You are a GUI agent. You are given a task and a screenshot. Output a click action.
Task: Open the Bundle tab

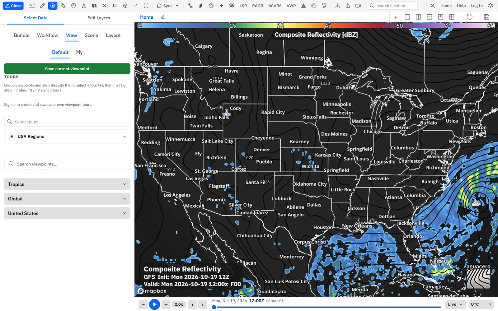tap(22, 35)
